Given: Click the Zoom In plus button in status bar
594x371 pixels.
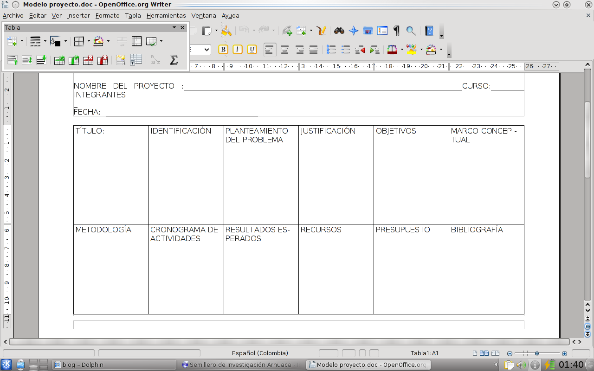Looking at the screenshot, I should point(564,353).
